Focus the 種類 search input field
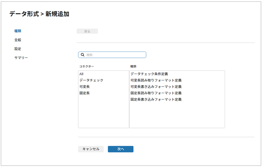The image size is (262, 167). click(114, 55)
